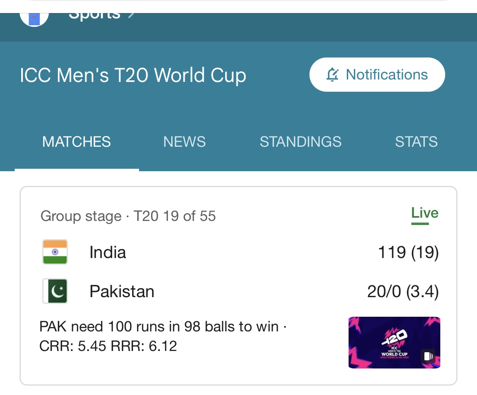Screen dimensions: 477x395
Task: Switch to the NEWS tab
Action: pos(184,142)
